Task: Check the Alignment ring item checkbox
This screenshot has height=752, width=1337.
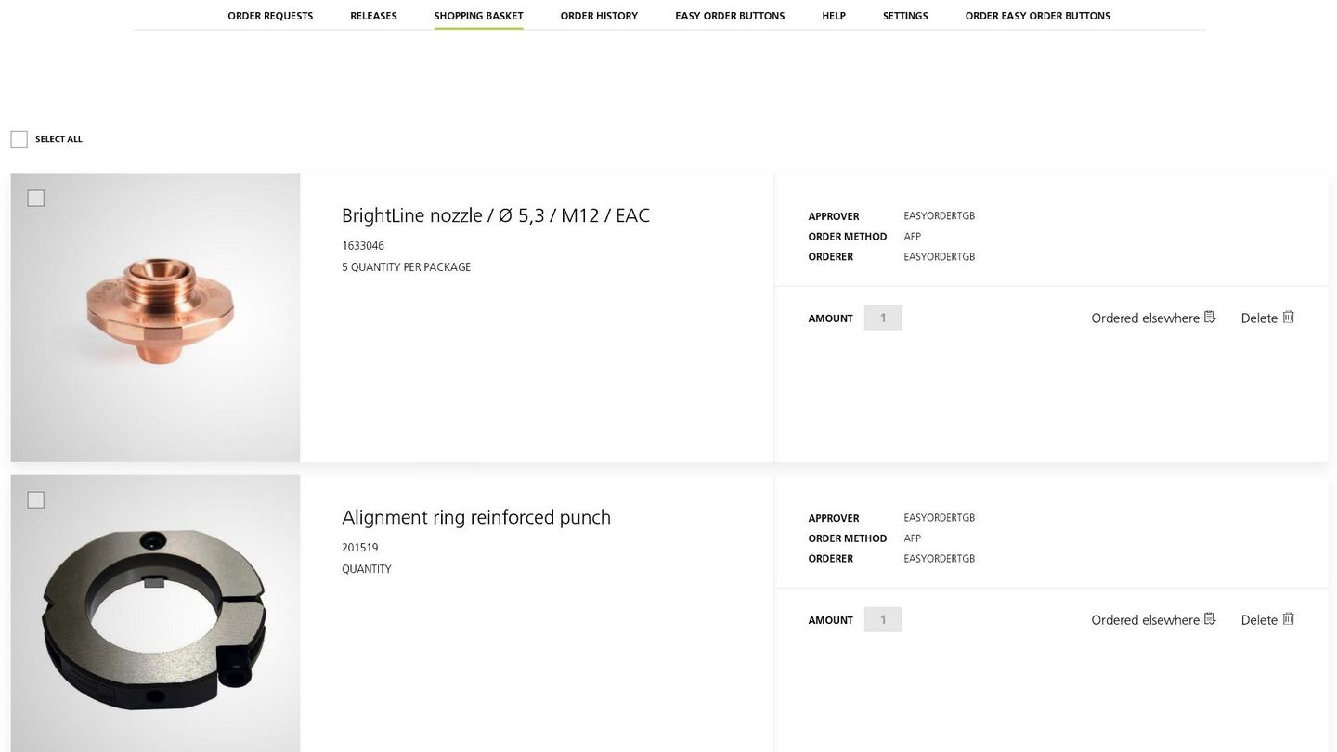Action: pyautogui.click(x=35, y=499)
